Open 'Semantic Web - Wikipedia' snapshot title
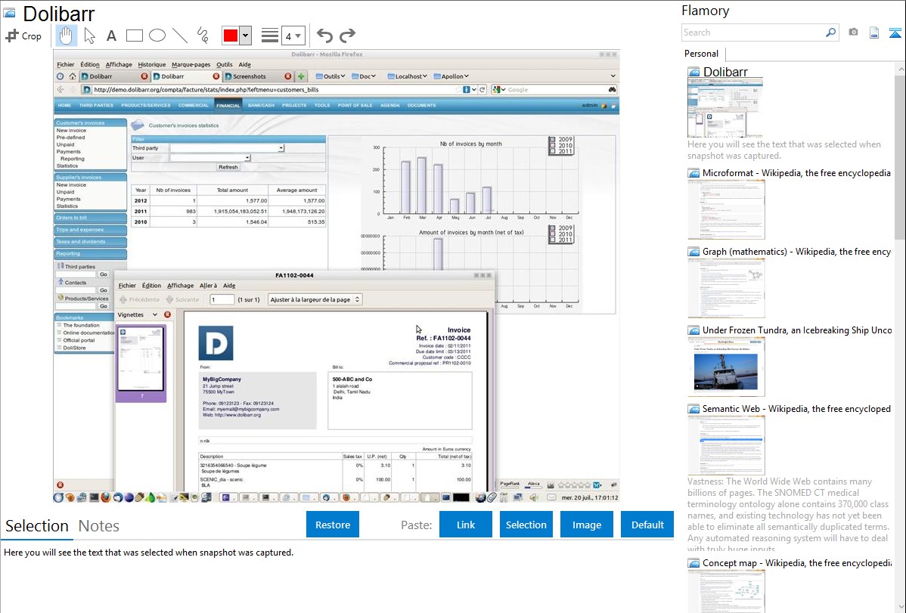The image size is (906, 613). [796, 408]
